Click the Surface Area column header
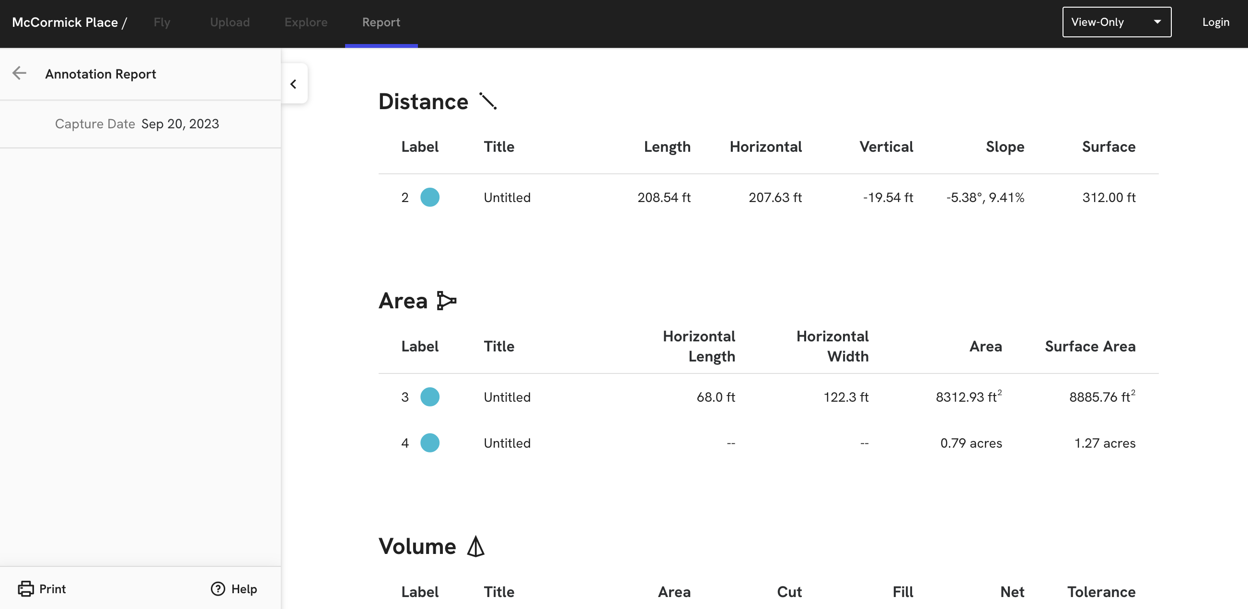Viewport: 1248px width, 609px height. pos(1090,346)
